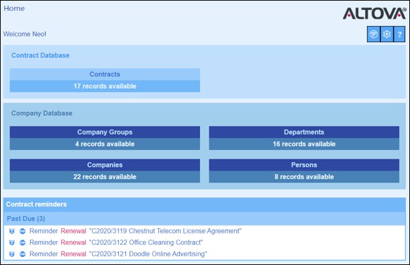Click the Company Database heading
This screenshot has width=410, height=265.
(x=42, y=113)
